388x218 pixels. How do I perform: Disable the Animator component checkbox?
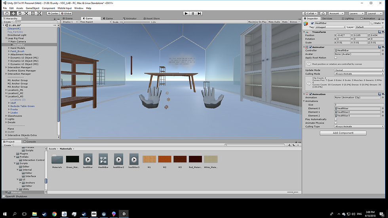[310, 47]
